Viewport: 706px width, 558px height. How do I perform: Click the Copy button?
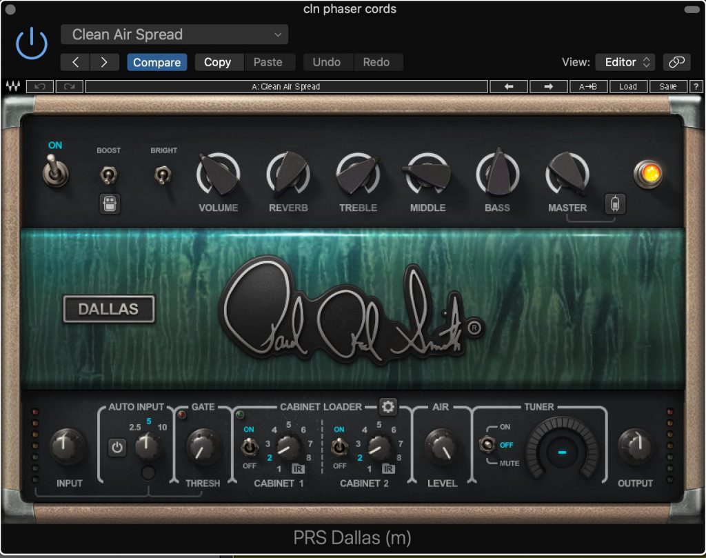coord(219,62)
